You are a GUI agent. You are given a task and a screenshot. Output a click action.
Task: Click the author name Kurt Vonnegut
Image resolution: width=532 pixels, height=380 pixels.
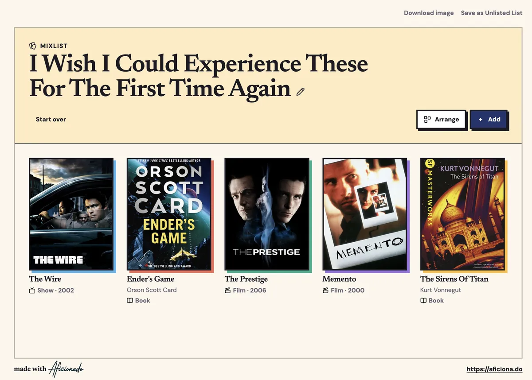pos(441,290)
